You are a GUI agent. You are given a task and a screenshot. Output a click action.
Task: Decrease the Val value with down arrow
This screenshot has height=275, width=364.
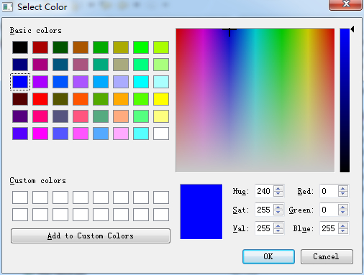point(278,231)
